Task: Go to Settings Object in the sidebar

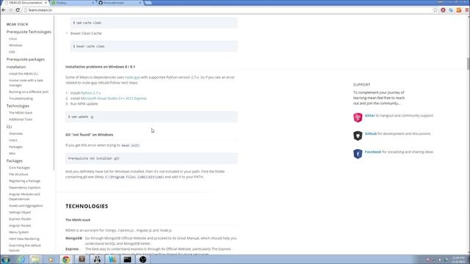Action: pyautogui.click(x=20, y=213)
